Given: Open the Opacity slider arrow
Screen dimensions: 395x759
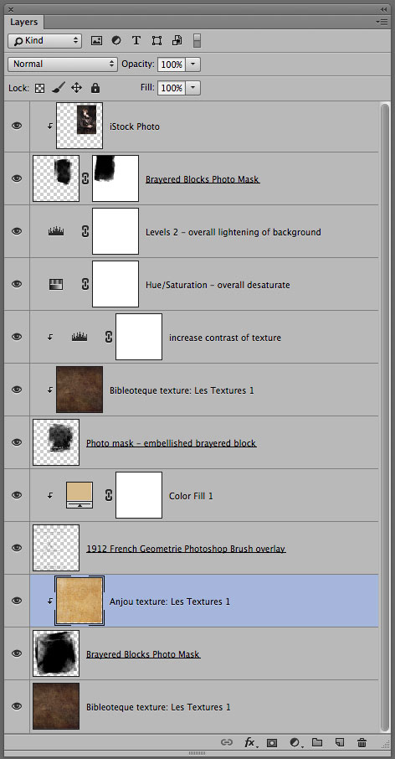Looking at the screenshot, I should point(193,65).
